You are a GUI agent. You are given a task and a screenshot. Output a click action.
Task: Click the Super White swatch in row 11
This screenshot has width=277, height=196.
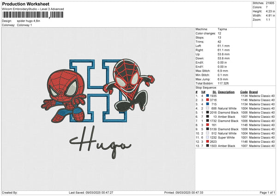[208, 137]
